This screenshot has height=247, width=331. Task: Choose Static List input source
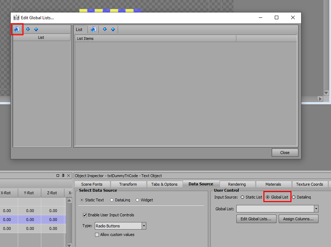pyautogui.click(x=242, y=197)
